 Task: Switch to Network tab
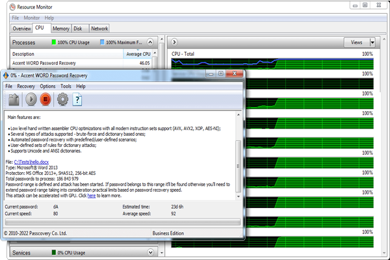[x=99, y=29]
